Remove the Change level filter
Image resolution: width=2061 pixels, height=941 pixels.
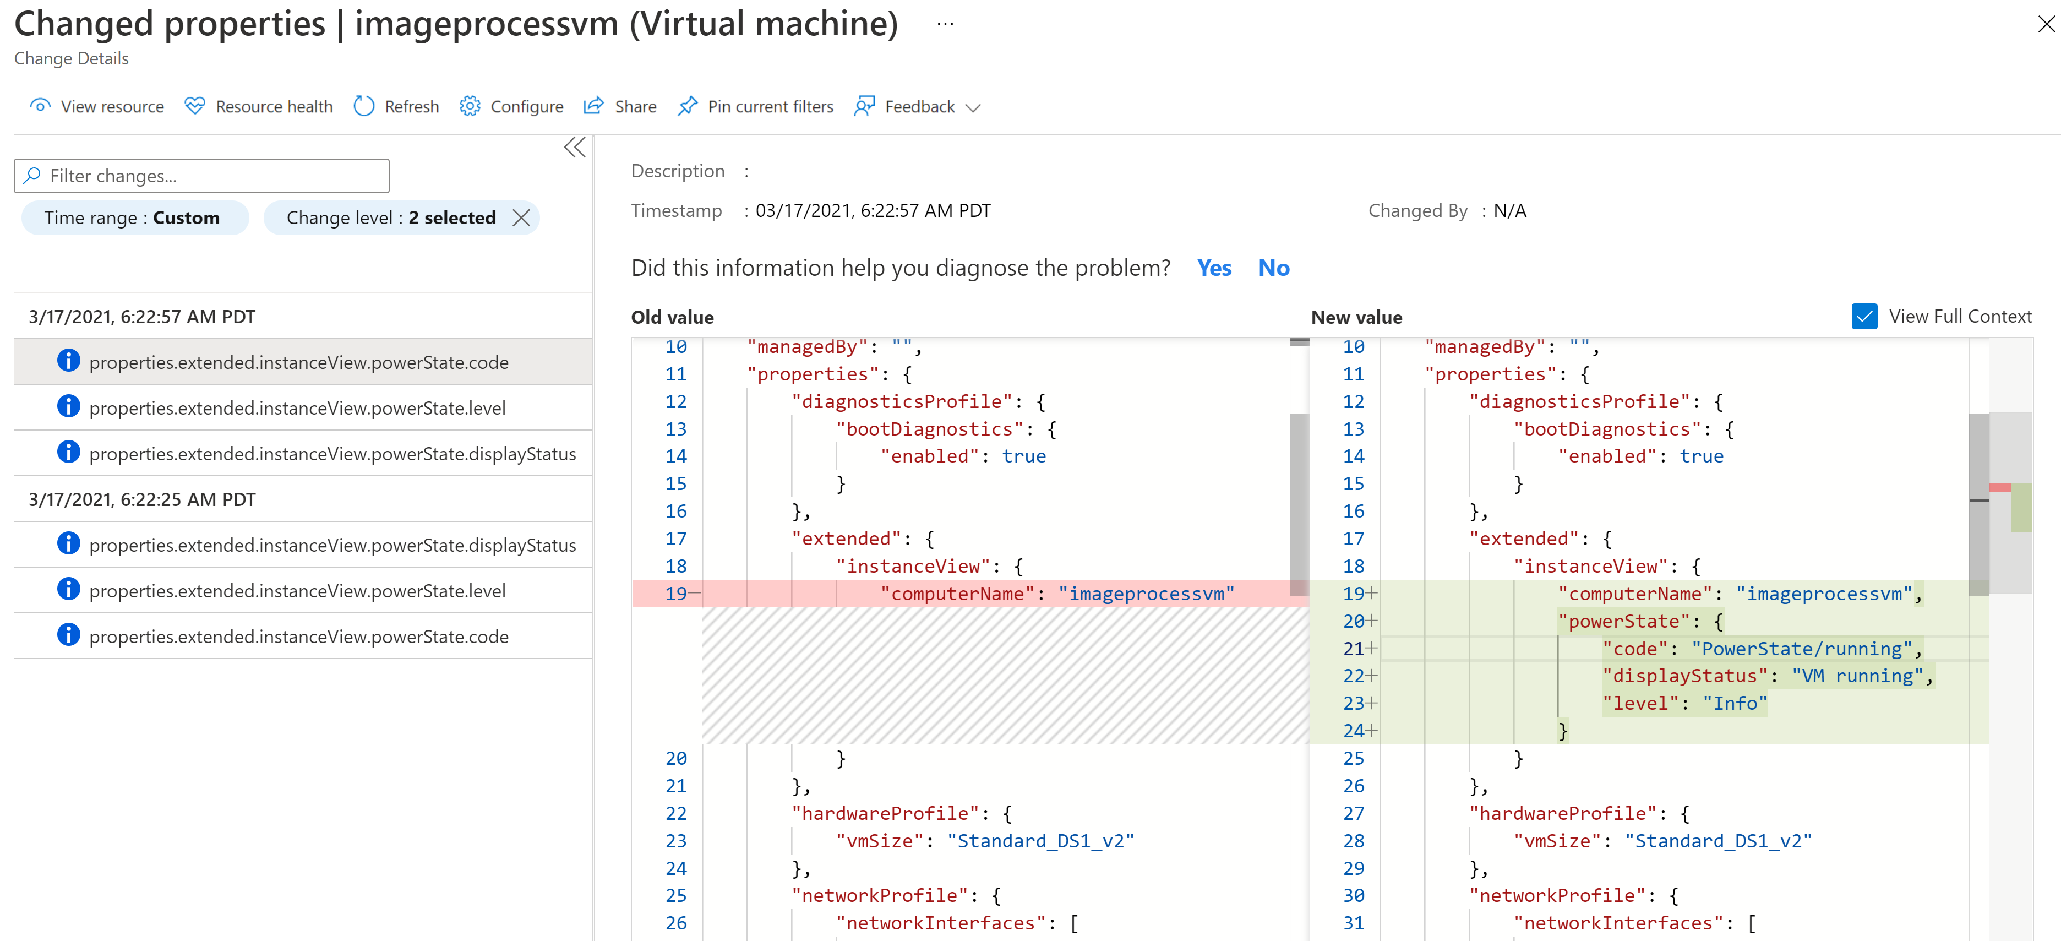click(523, 218)
